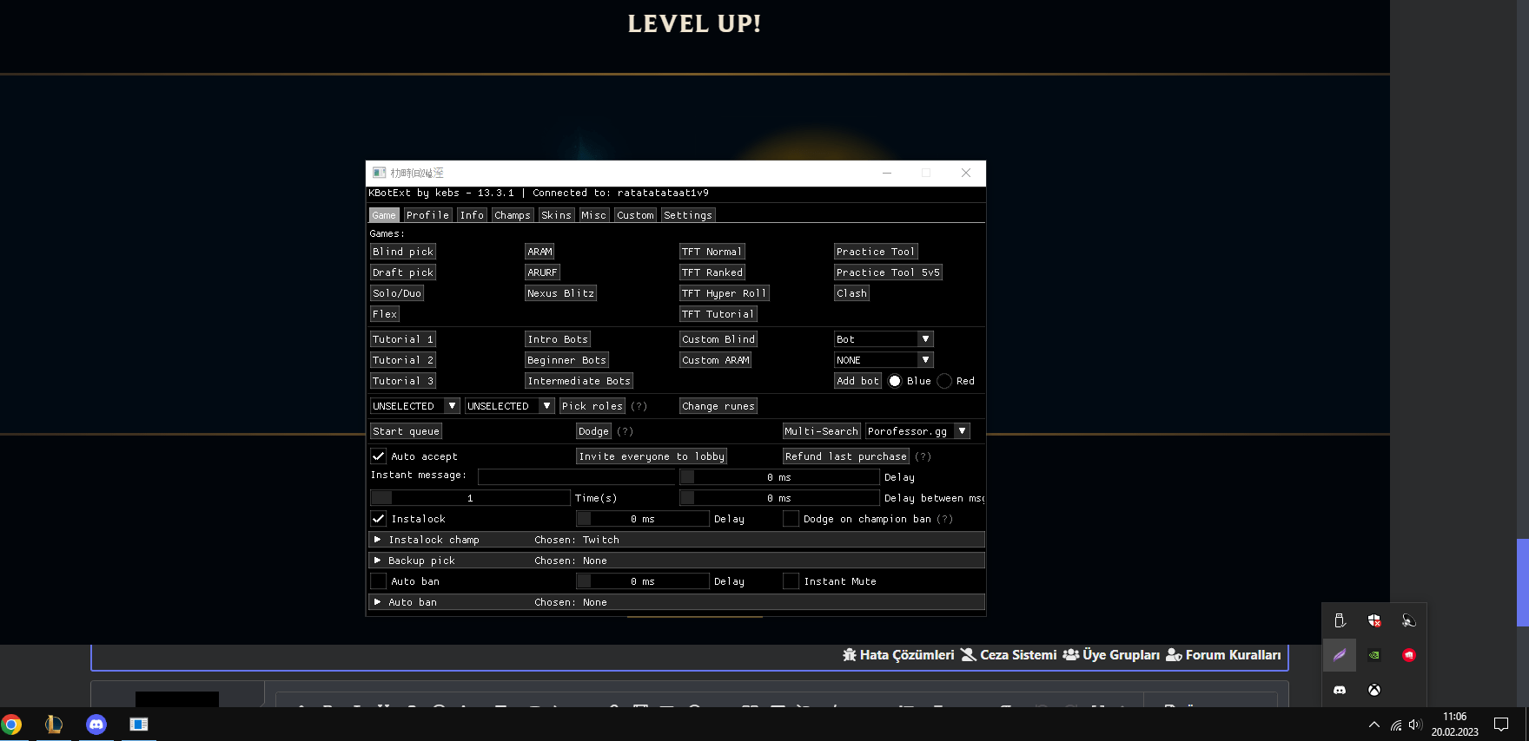Click the Safely Remove Hardware tray icon
Viewport: 1529px width, 741px height.
[x=1340, y=620]
